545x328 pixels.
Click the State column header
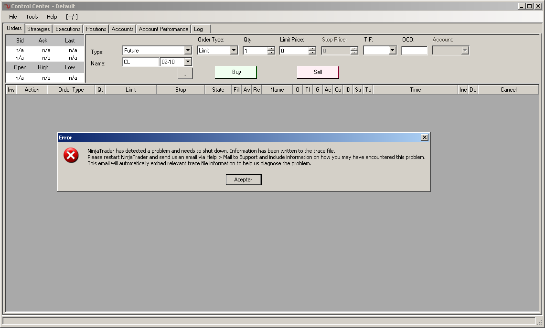coord(218,90)
